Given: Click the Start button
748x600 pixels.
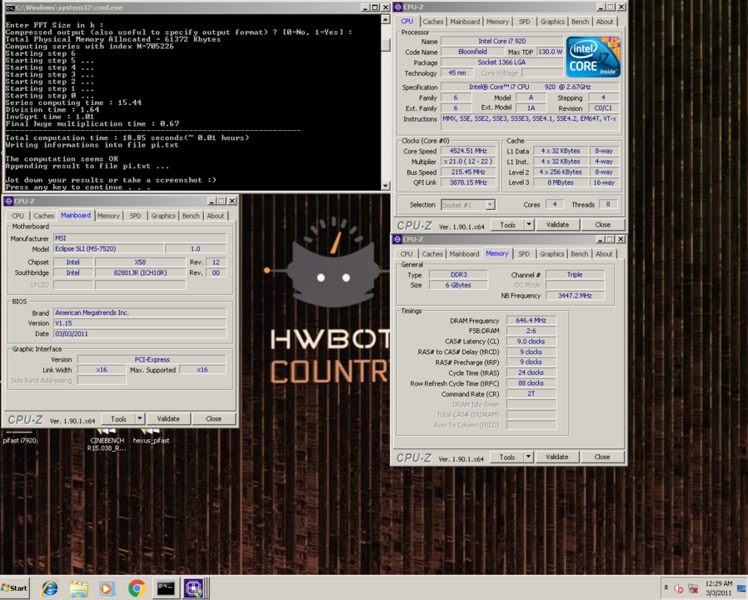Looking at the screenshot, I should (15, 588).
